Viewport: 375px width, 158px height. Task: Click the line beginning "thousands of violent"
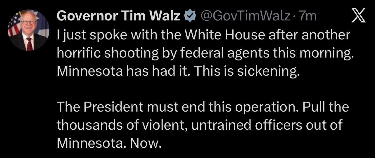pyautogui.click(x=198, y=125)
